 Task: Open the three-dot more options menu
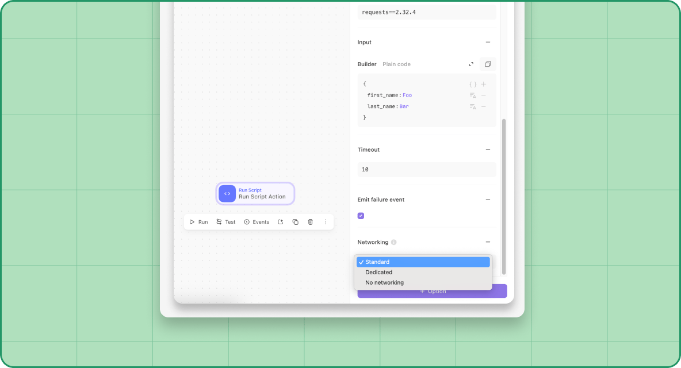tap(325, 222)
